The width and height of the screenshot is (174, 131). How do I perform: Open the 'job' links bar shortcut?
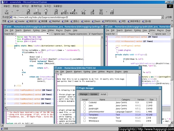click(10, 21)
